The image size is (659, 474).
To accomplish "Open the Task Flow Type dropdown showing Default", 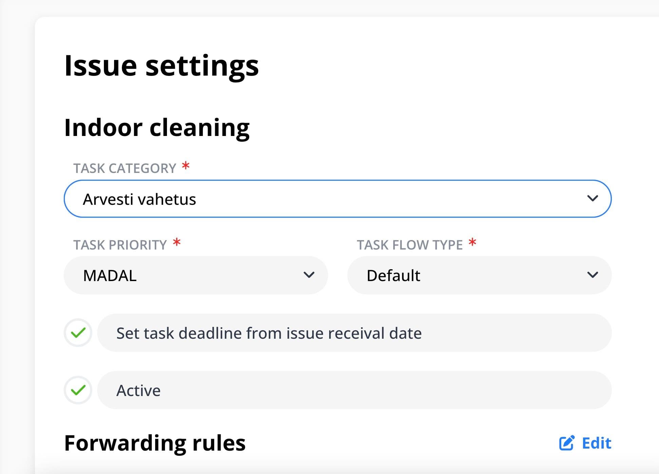I will coord(479,275).
